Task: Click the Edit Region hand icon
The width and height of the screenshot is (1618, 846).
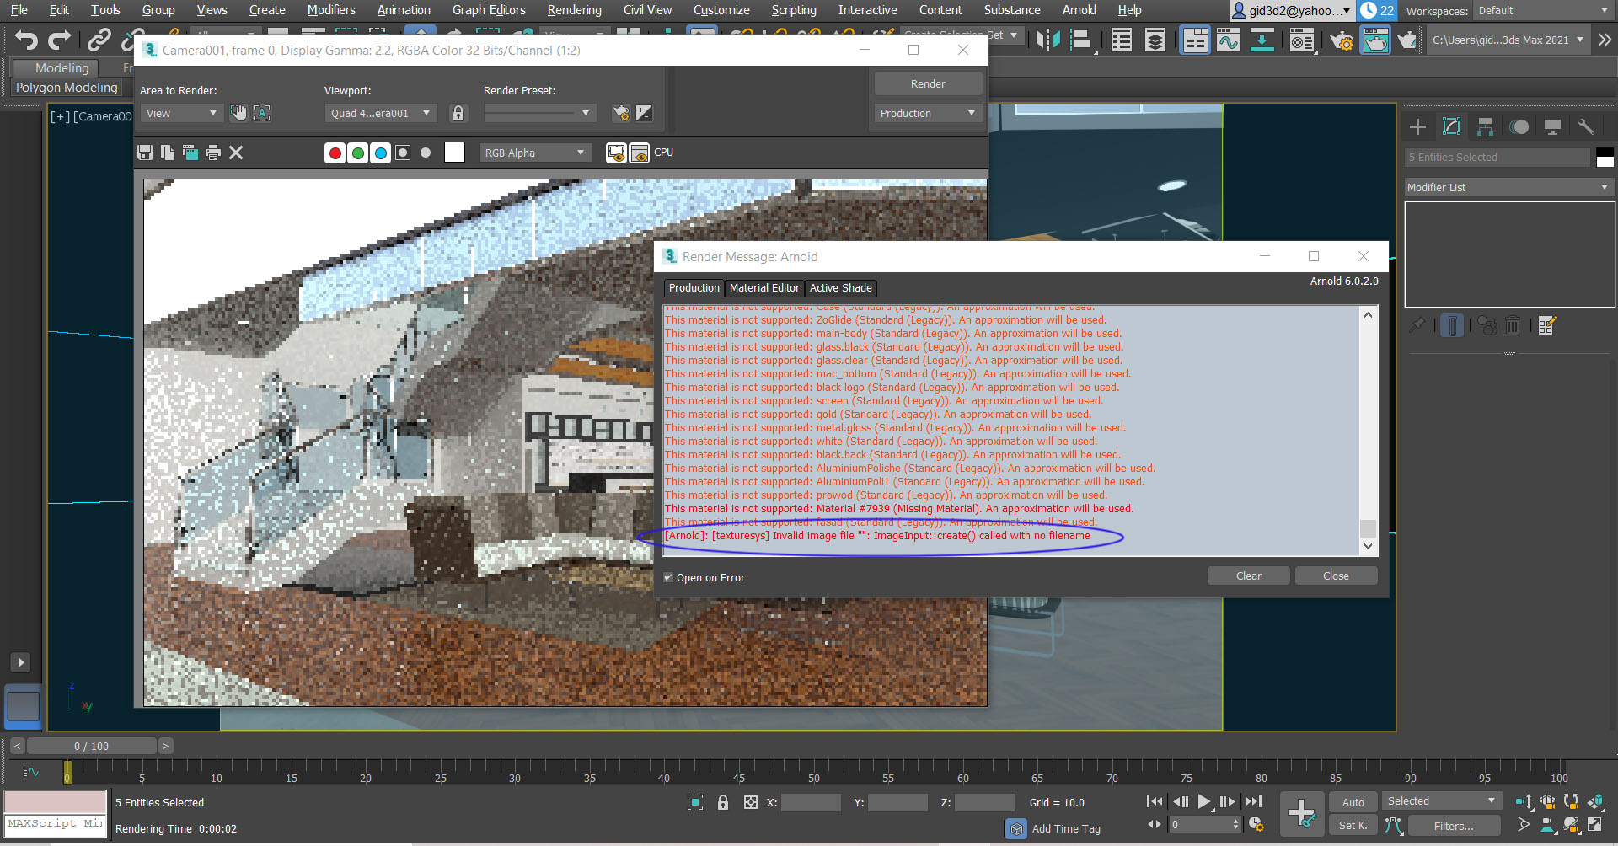Action: click(x=239, y=113)
